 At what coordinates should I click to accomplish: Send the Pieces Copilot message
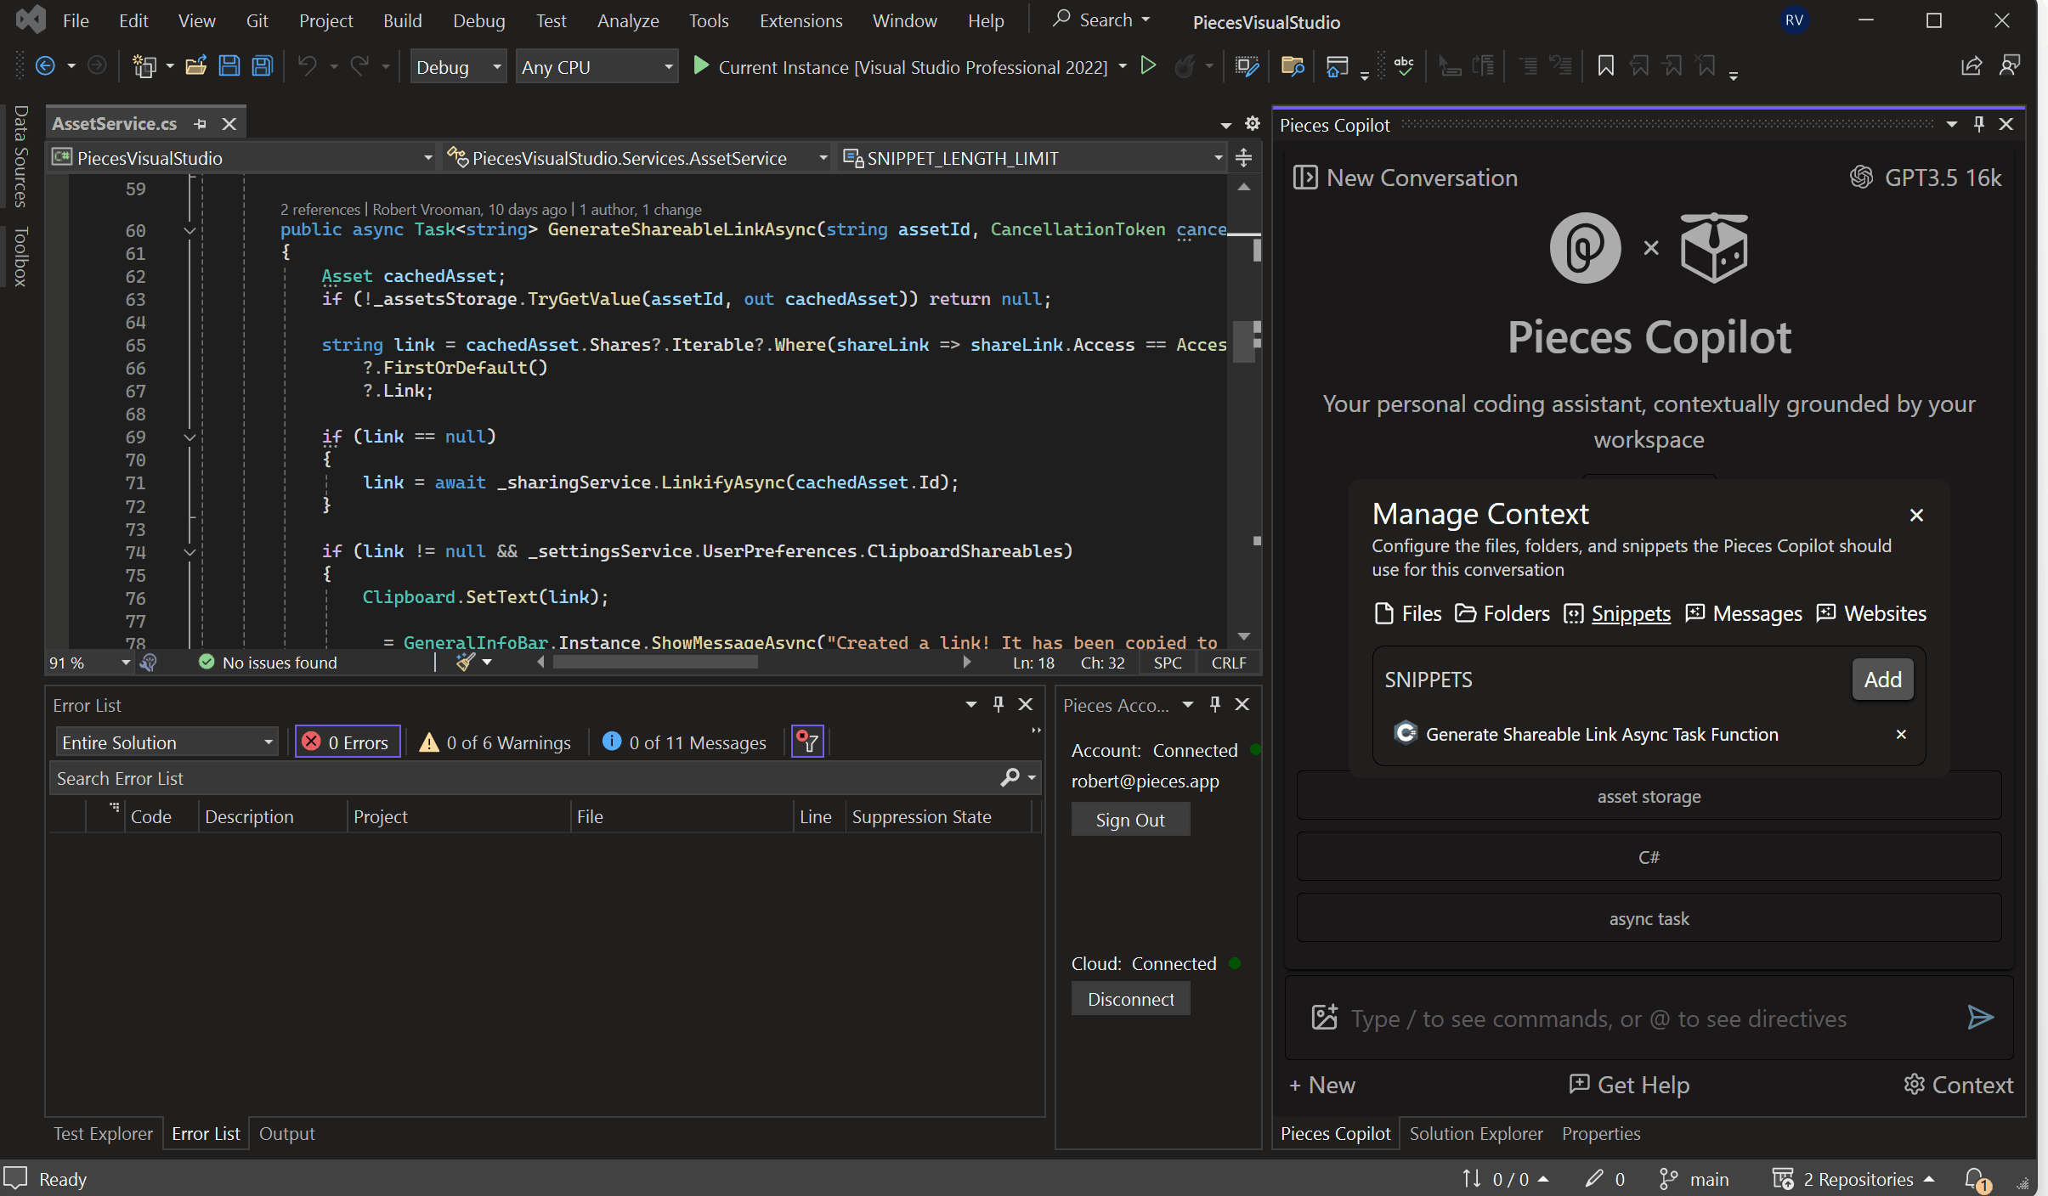(1980, 1018)
